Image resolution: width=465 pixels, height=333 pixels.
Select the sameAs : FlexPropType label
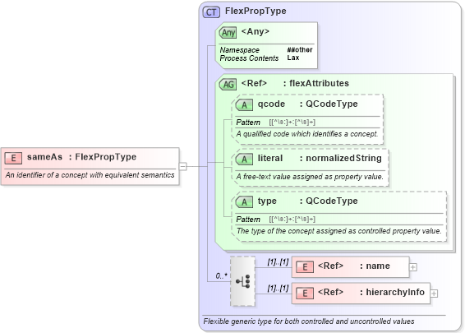click(81, 157)
